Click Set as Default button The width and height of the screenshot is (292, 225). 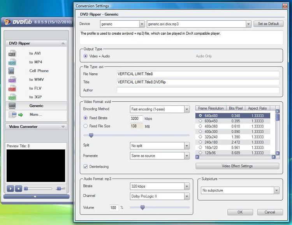coord(268,24)
